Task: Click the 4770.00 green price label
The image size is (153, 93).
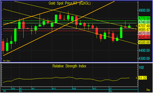Action: (x=144, y=18)
